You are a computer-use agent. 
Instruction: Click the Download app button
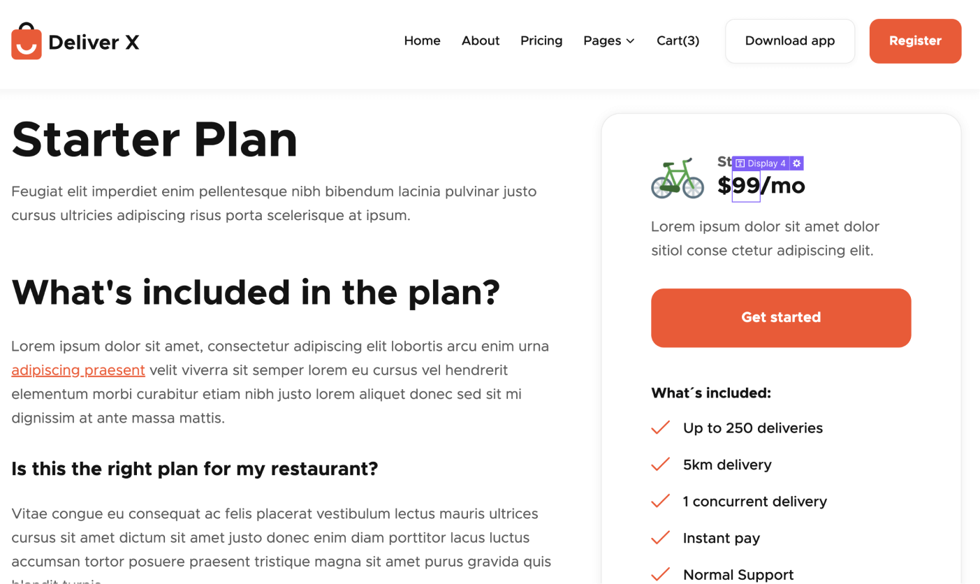[x=789, y=41]
